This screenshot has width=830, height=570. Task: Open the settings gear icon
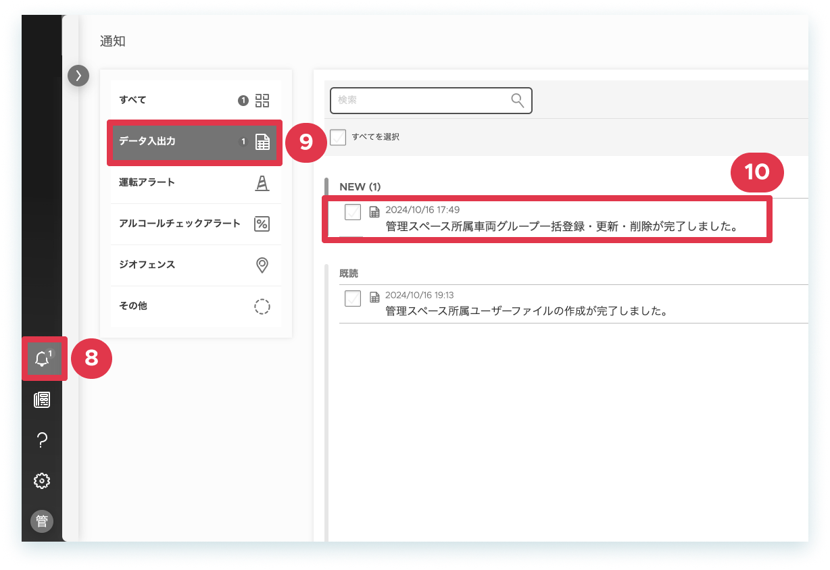pos(42,481)
